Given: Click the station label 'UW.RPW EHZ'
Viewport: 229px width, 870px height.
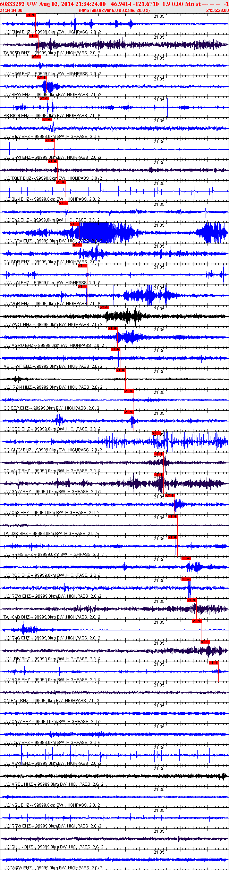Looking at the screenshot, I should (17, 826).
